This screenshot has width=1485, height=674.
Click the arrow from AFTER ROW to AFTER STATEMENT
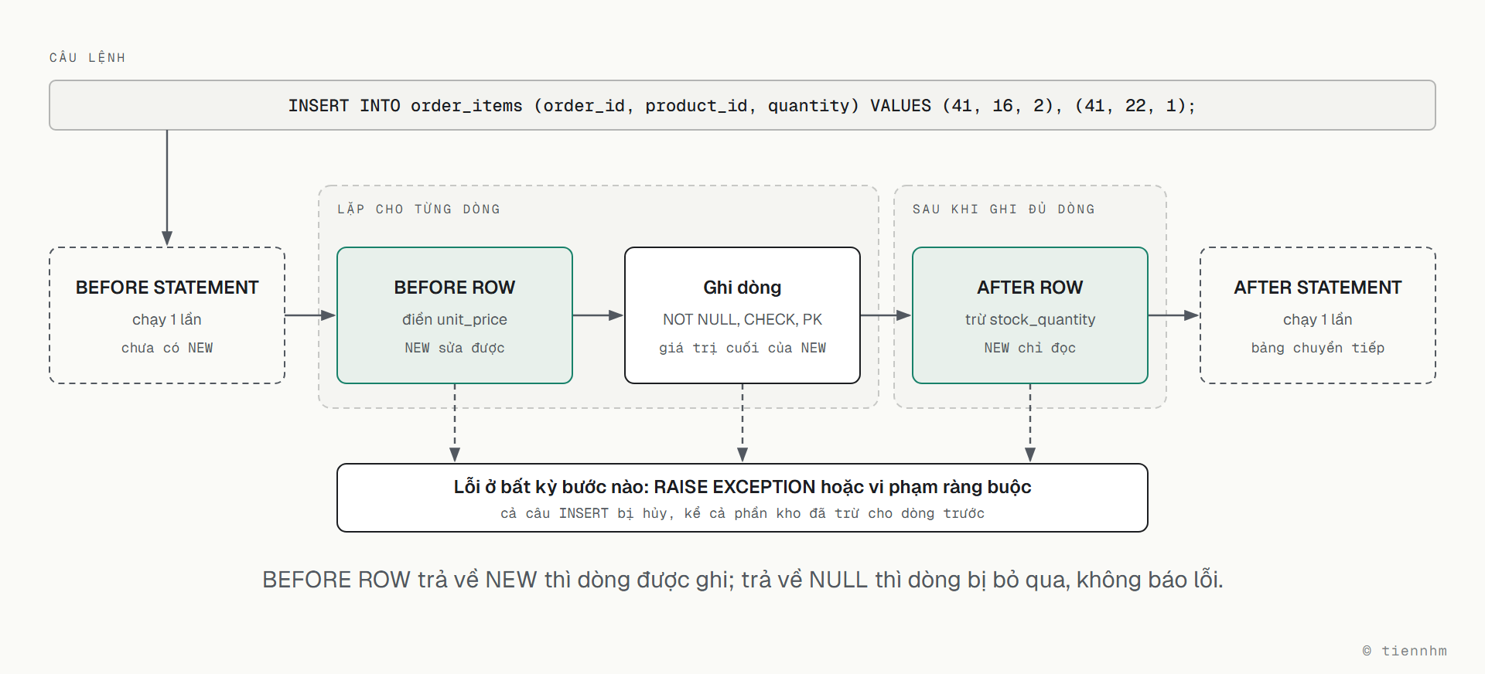(x=1174, y=315)
